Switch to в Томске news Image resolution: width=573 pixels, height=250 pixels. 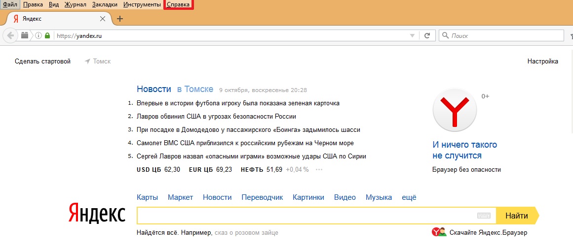tap(195, 89)
